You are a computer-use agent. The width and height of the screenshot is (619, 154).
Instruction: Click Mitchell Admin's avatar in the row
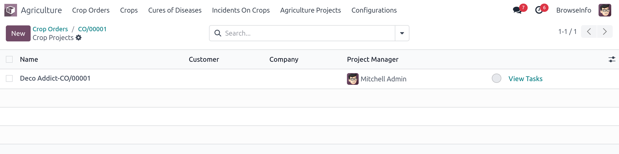[352, 79]
